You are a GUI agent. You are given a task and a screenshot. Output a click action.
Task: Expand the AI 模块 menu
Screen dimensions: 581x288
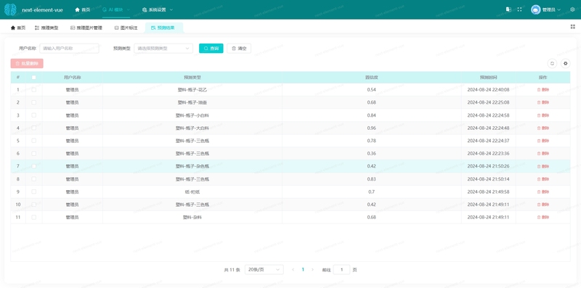tap(116, 9)
